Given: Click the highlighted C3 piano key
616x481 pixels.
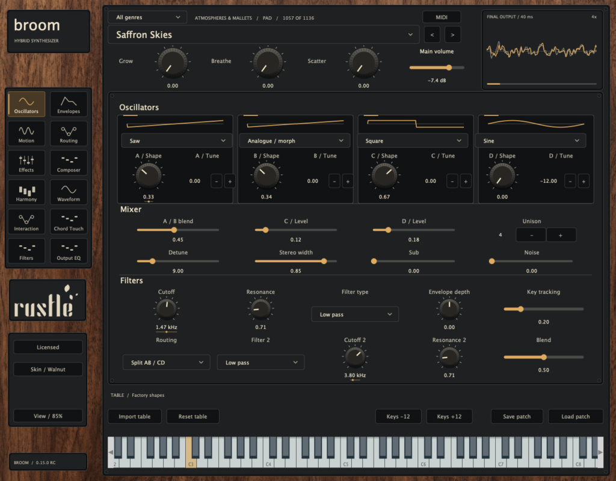Looking at the screenshot, I should [189, 460].
